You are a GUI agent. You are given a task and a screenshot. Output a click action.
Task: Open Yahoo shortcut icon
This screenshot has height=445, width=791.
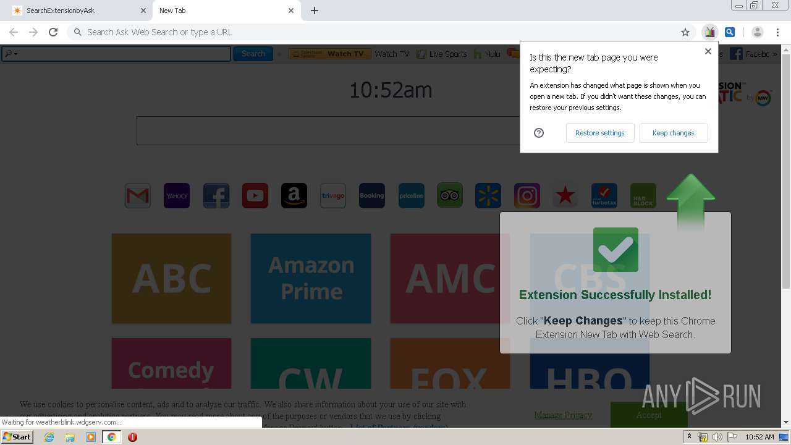click(177, 196)
